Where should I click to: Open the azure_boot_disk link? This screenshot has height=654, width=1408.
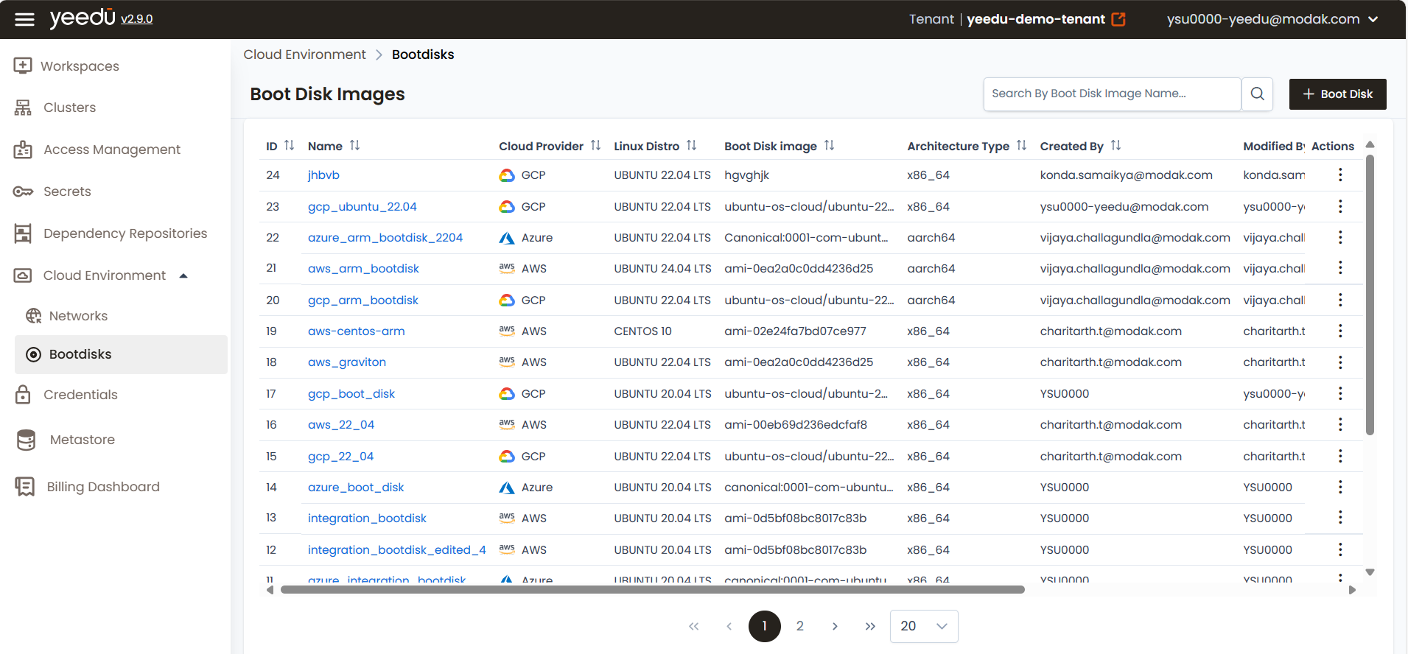[356, 488]
